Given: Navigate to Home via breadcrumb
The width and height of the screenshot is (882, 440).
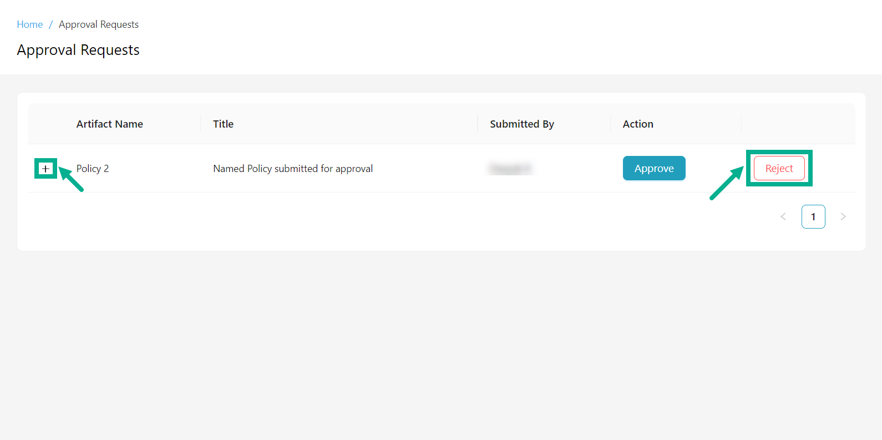Looking at the screenshot, I should pyautogui.click(x=29, y=24).
